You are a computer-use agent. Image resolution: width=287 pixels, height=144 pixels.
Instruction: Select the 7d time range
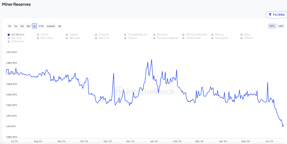point(9,26)
